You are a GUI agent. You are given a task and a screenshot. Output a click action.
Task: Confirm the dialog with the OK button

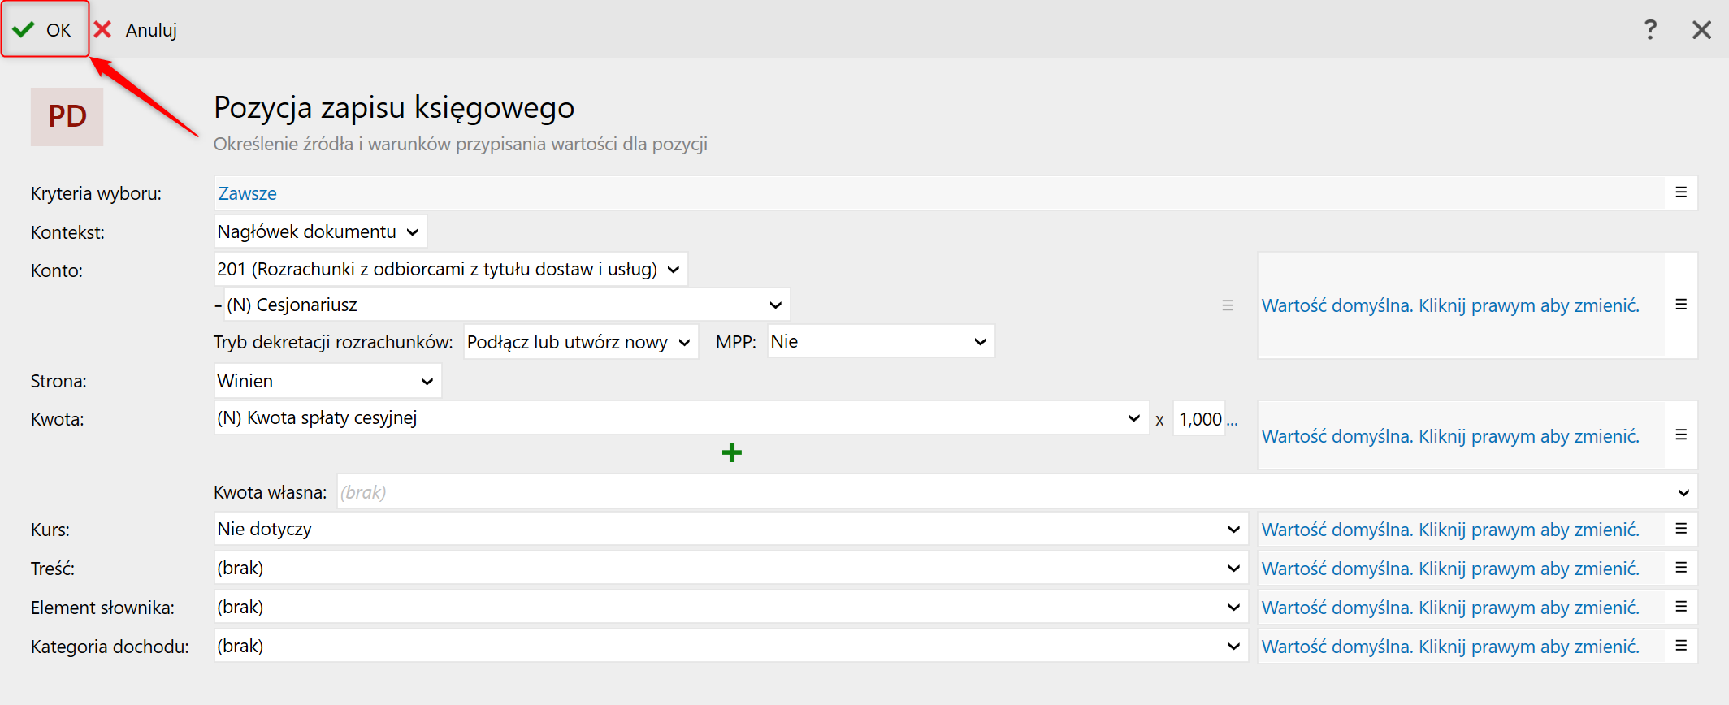coord(45,30)
